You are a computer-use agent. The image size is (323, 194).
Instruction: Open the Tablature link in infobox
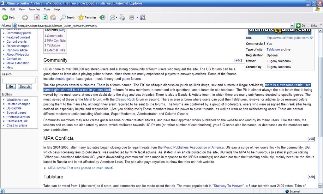(273, 50)
